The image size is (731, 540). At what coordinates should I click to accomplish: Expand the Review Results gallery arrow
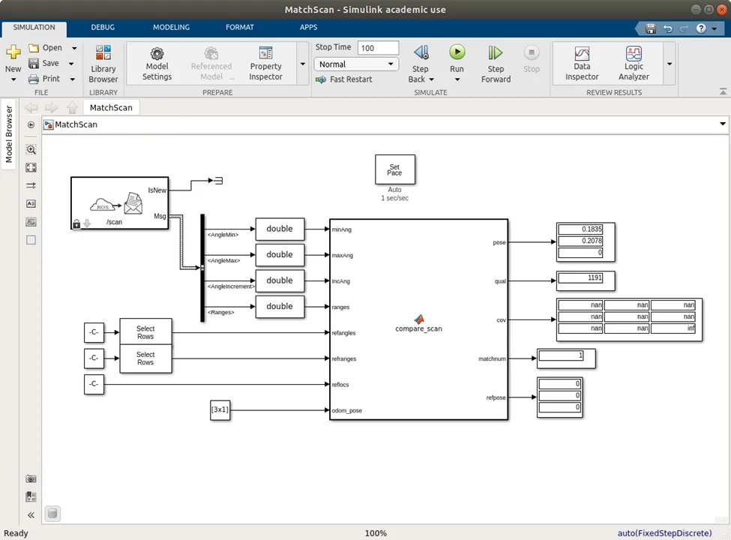pos(670,64)
